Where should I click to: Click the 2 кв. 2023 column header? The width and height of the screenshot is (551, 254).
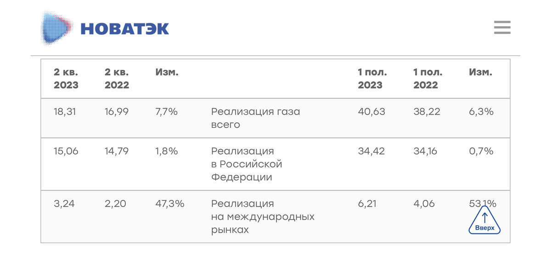(x=66, y=78)
